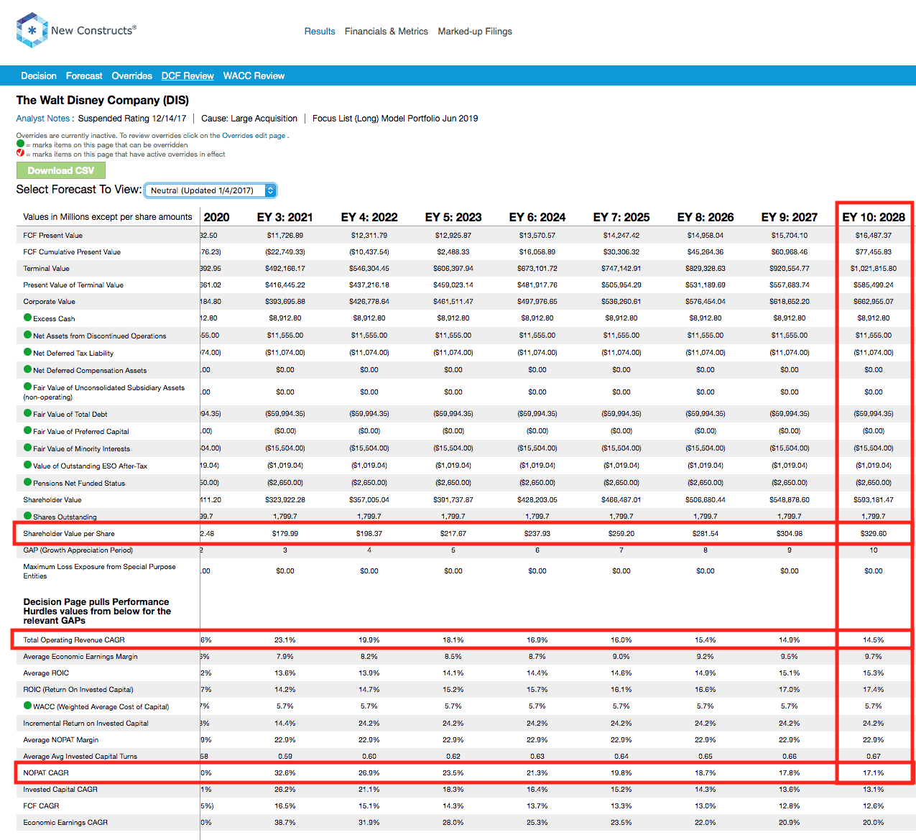Image resolution: width=916 pixels, height=840 pixels.
Task: Click the Economic Earnings CAGR row label
Action: pos(65,822)
